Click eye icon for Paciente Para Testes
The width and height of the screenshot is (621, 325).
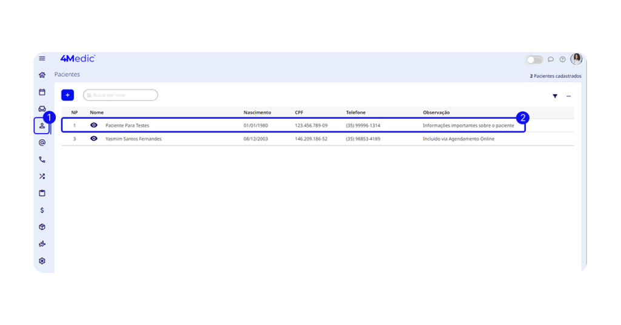pyautogui.click(x=94, y=125)
